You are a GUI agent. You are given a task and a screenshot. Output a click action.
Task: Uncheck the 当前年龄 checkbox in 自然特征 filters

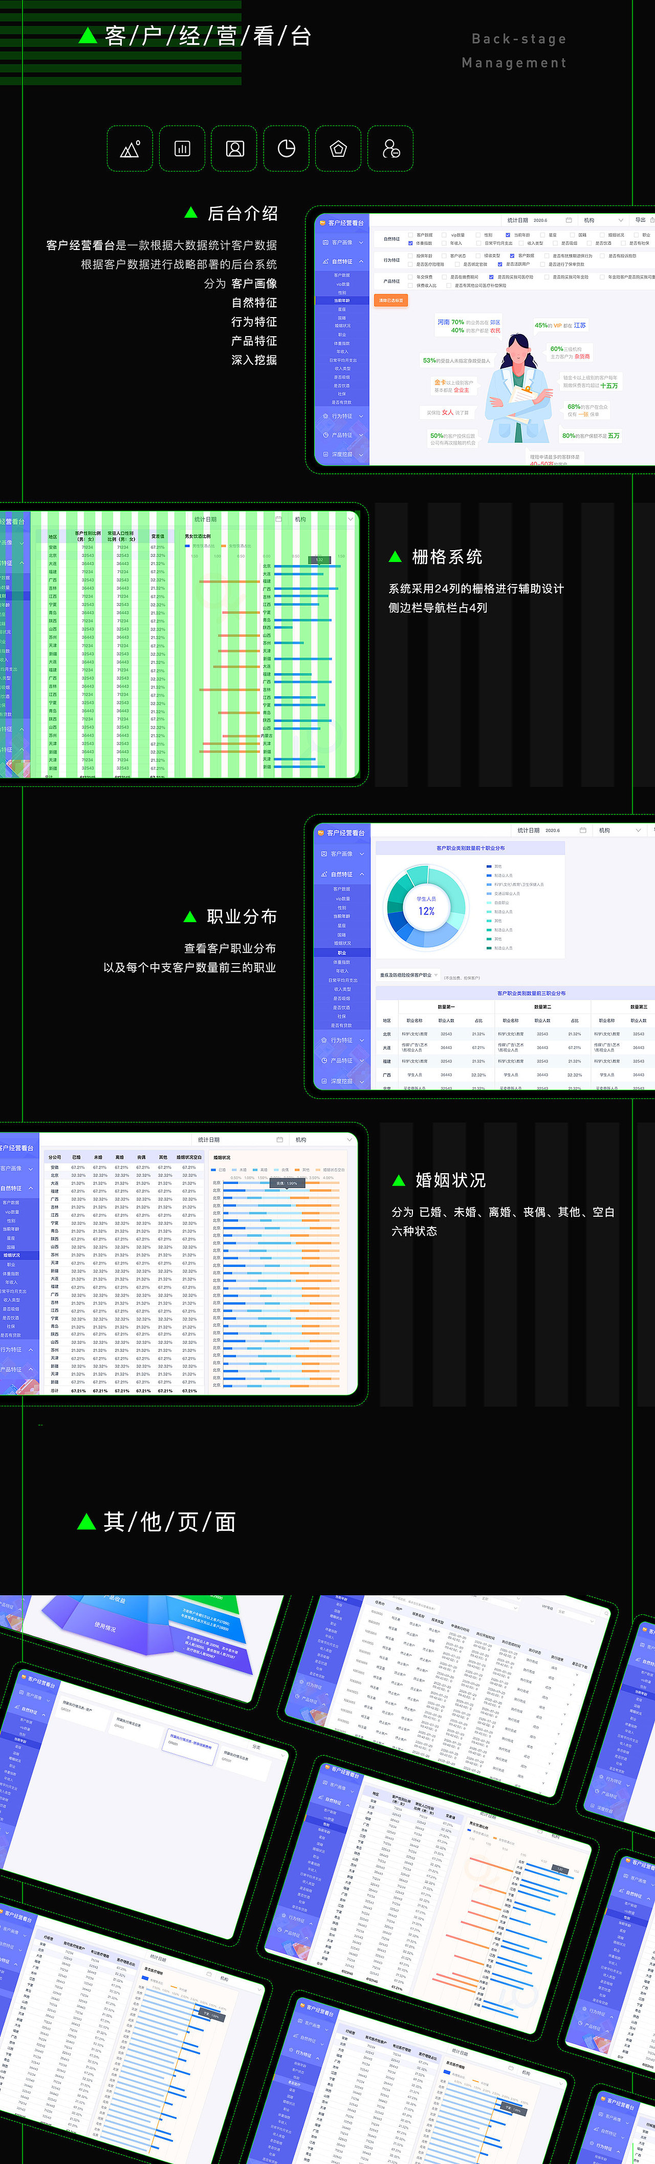click(x=508, y=235)
